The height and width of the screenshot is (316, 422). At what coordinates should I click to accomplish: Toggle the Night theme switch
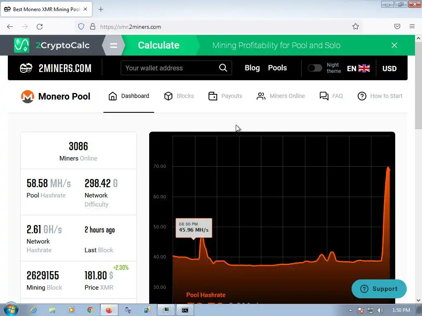click(315, 68)
